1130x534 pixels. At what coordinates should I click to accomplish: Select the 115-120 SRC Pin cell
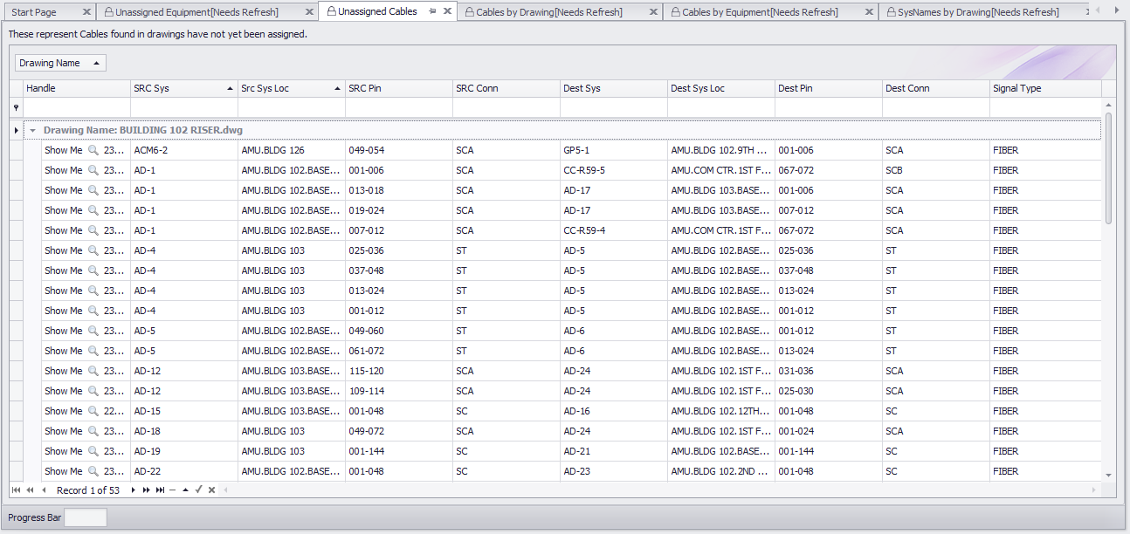[399, 371]
